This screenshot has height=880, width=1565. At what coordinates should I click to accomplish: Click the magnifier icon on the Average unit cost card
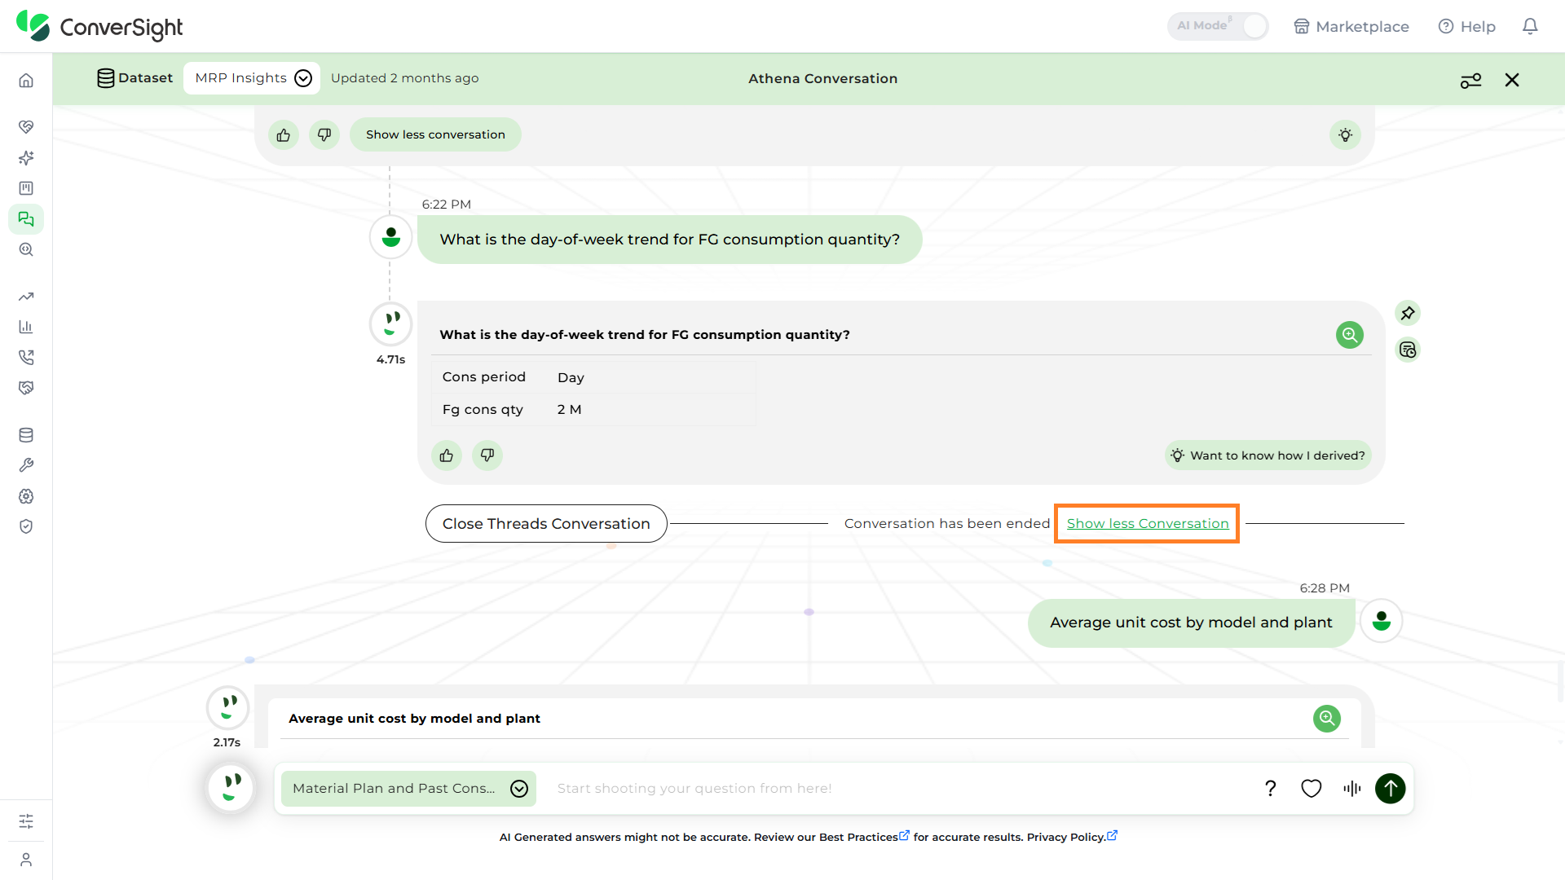(x=1327, y=718)
